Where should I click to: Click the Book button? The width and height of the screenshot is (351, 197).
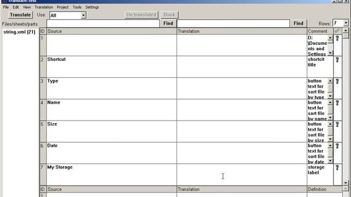pos(169,15)
